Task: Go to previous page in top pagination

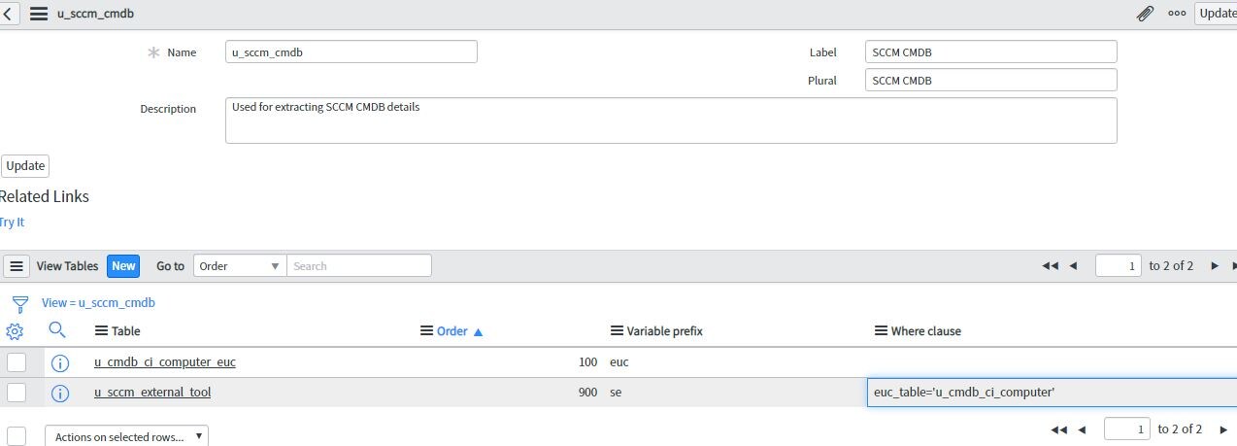Action: pyautogui.click(x=1073, y=265)
